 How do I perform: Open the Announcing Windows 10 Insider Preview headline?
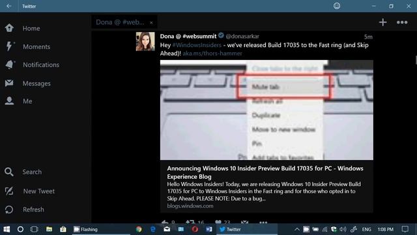click(x=265, y=172)
